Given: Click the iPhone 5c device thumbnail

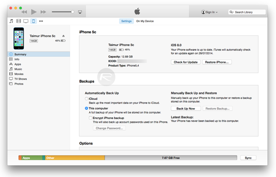Looking at the screenshot, I should point(19,38).
